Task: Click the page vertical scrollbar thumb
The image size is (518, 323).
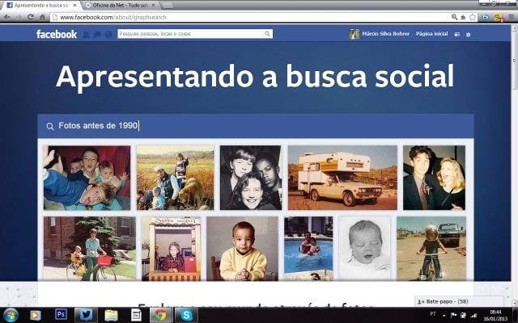Action: [515, 61]
